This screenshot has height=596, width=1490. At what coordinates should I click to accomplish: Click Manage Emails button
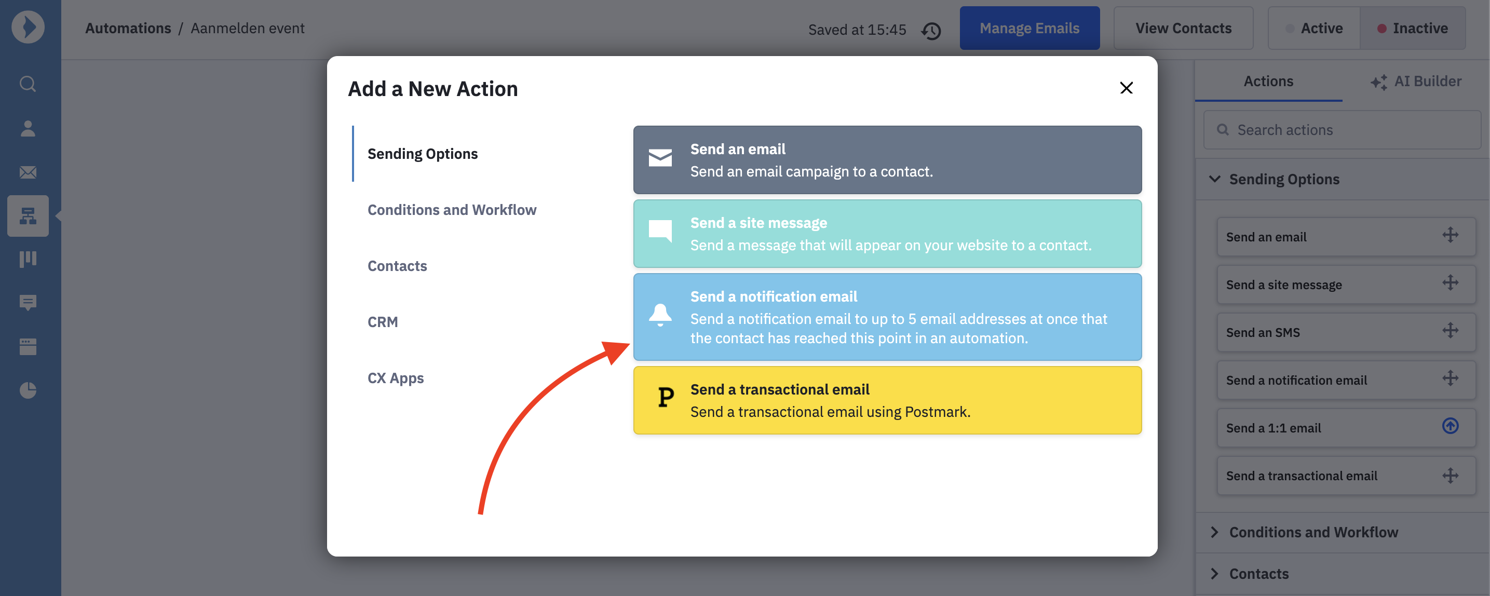click(1029, 29)
